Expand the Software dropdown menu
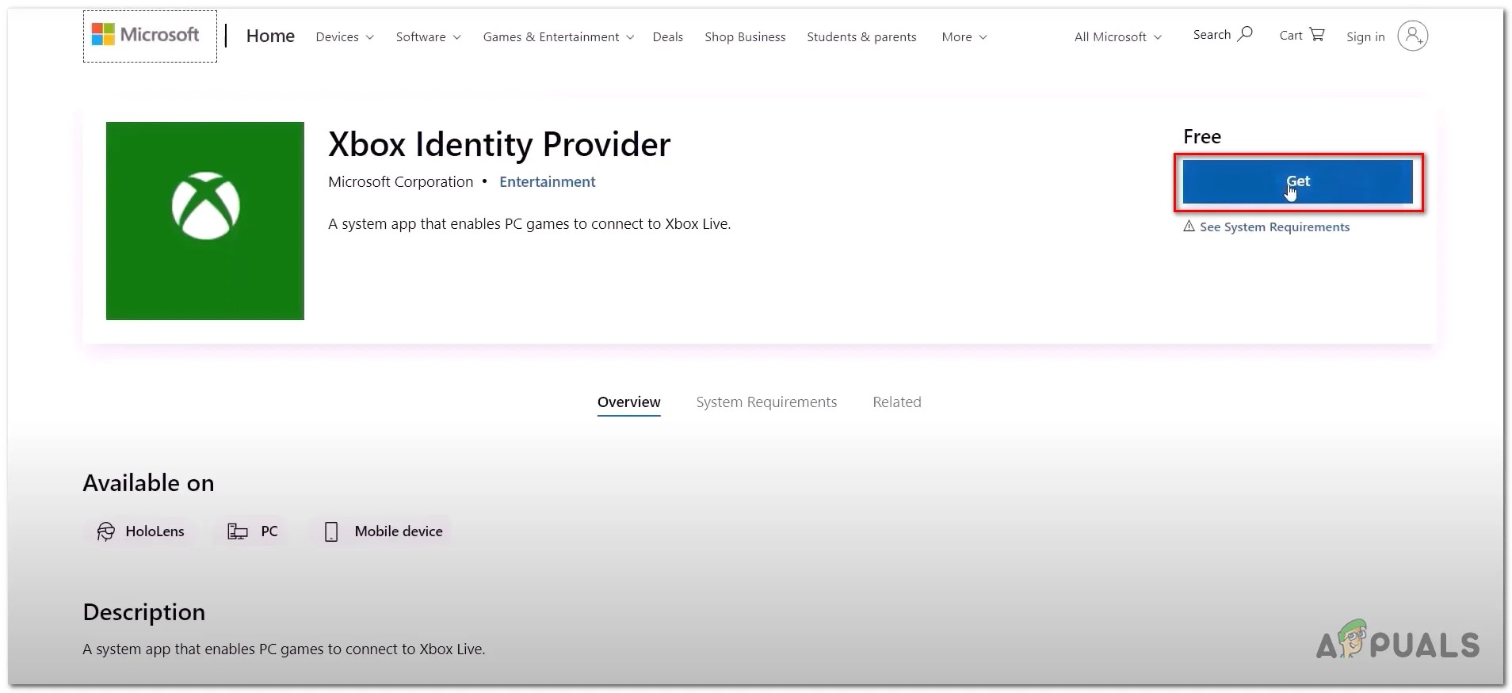 [428, 37]
